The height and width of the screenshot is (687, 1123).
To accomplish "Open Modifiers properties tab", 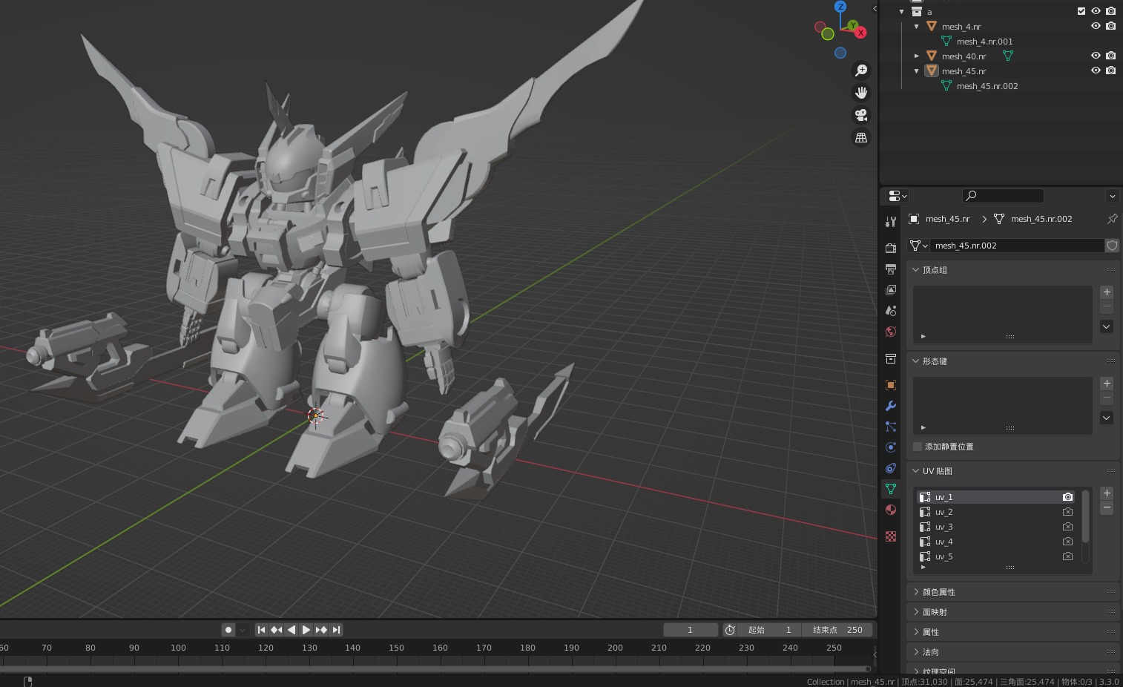I will 891,406.
